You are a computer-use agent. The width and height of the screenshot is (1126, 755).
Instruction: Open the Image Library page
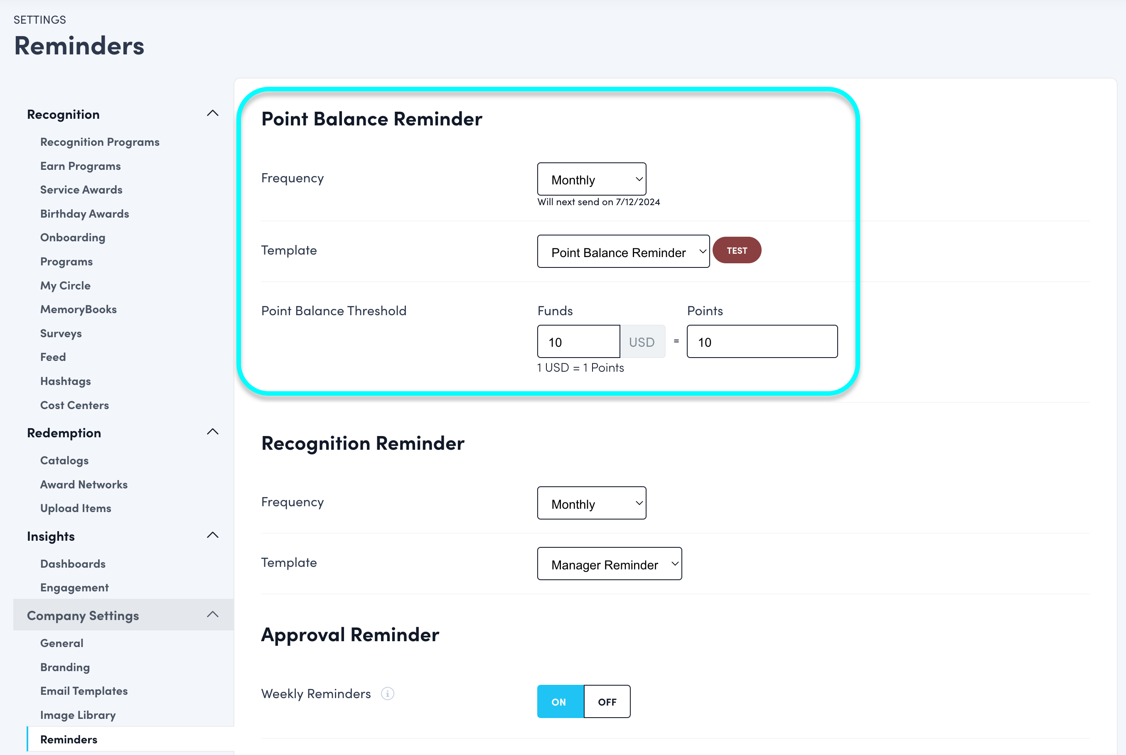(78, 715)
